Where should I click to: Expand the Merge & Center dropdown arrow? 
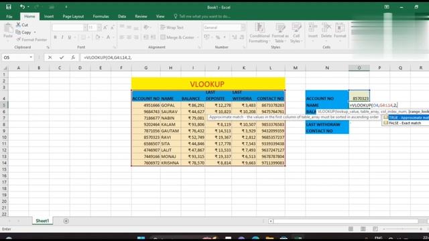[x=198, y=37]
